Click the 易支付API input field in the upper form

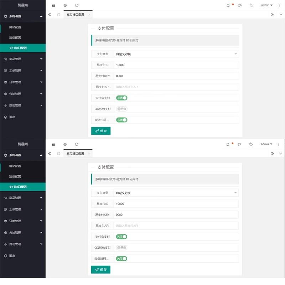point(176,87)
